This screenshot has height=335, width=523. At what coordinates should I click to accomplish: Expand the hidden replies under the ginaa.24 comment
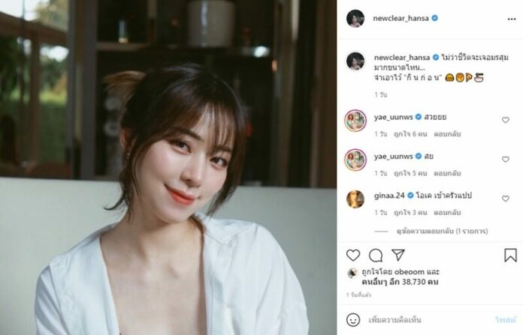pyautogui.click(x=442, y=231)
